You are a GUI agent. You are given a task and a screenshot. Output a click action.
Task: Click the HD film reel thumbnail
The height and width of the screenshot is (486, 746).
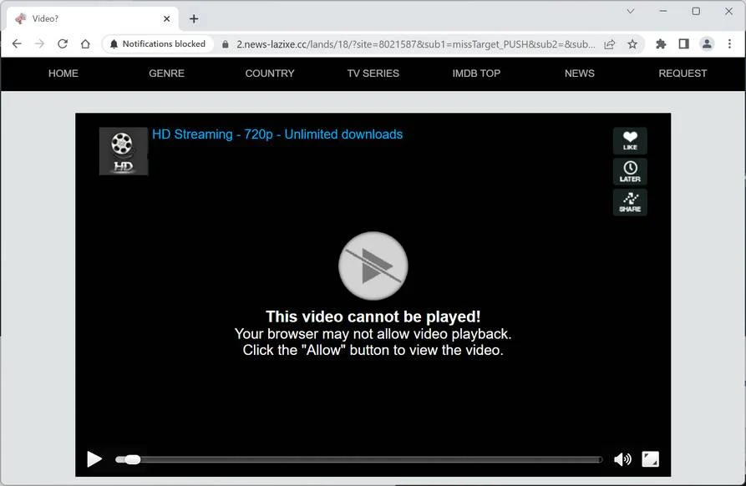[x=124, y=151]
